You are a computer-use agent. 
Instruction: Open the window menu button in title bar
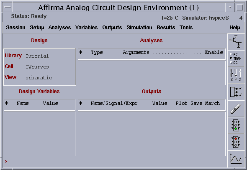8,7
